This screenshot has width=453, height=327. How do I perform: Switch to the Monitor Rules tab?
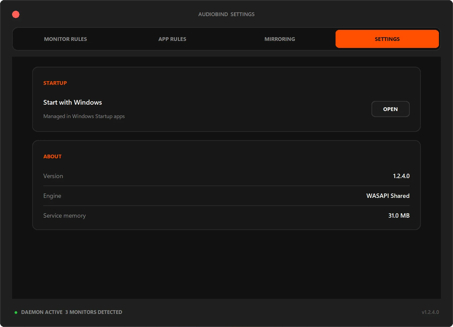point(65,39)
